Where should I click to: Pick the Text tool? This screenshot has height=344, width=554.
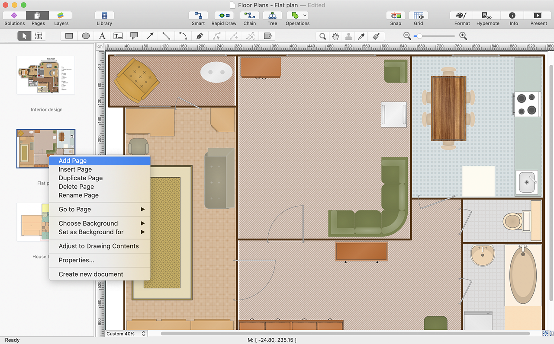102,36
